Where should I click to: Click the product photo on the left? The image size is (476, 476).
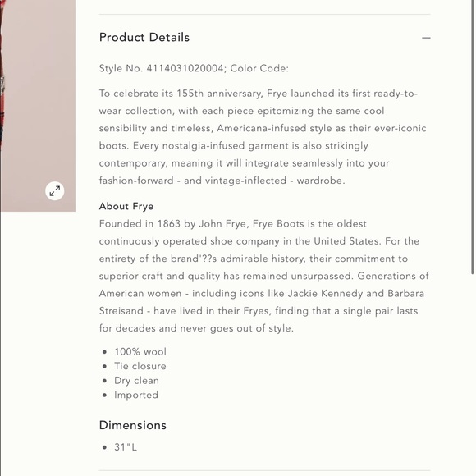click(38, 106)
